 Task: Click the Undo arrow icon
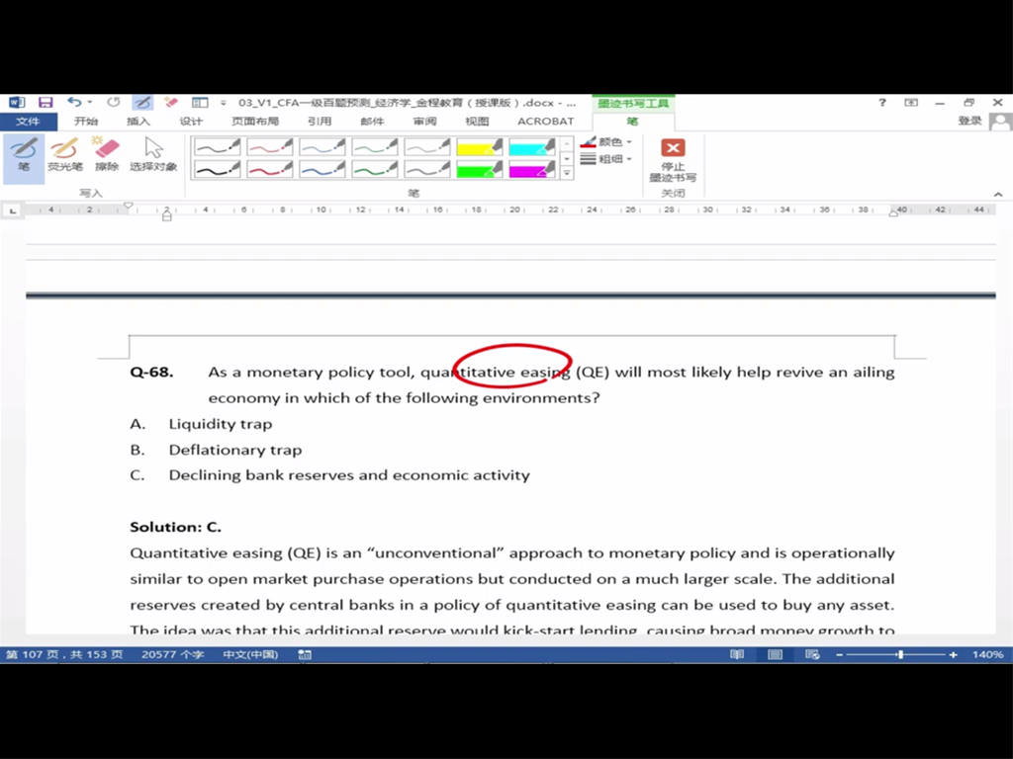click(x=73, y=102)
